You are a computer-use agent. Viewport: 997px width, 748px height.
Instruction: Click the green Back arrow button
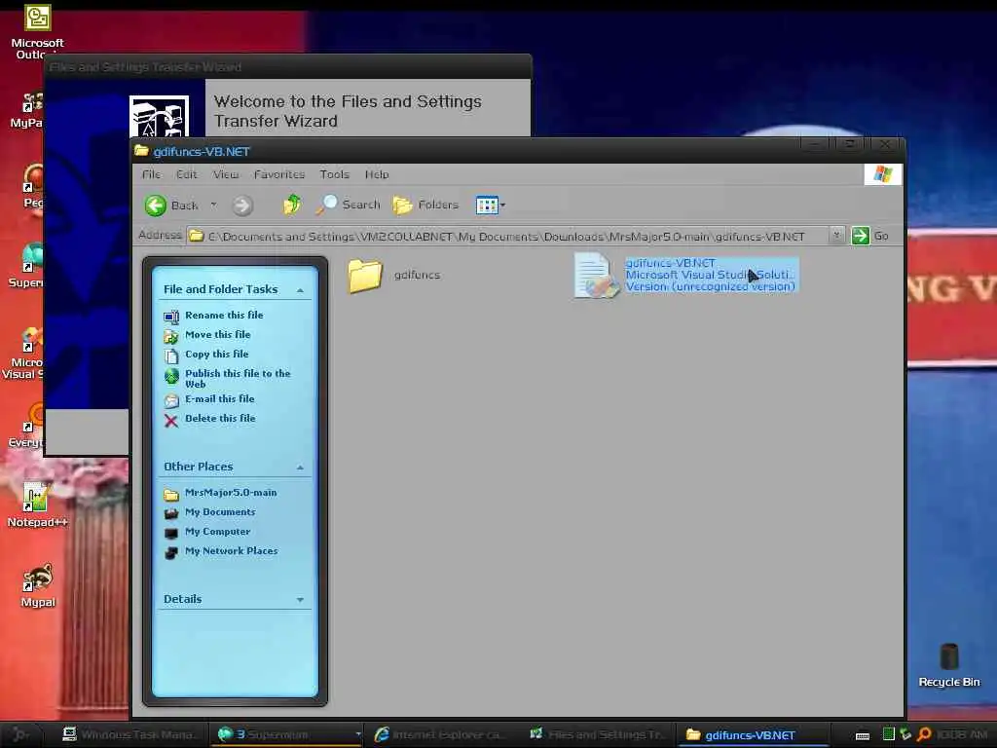155,206
